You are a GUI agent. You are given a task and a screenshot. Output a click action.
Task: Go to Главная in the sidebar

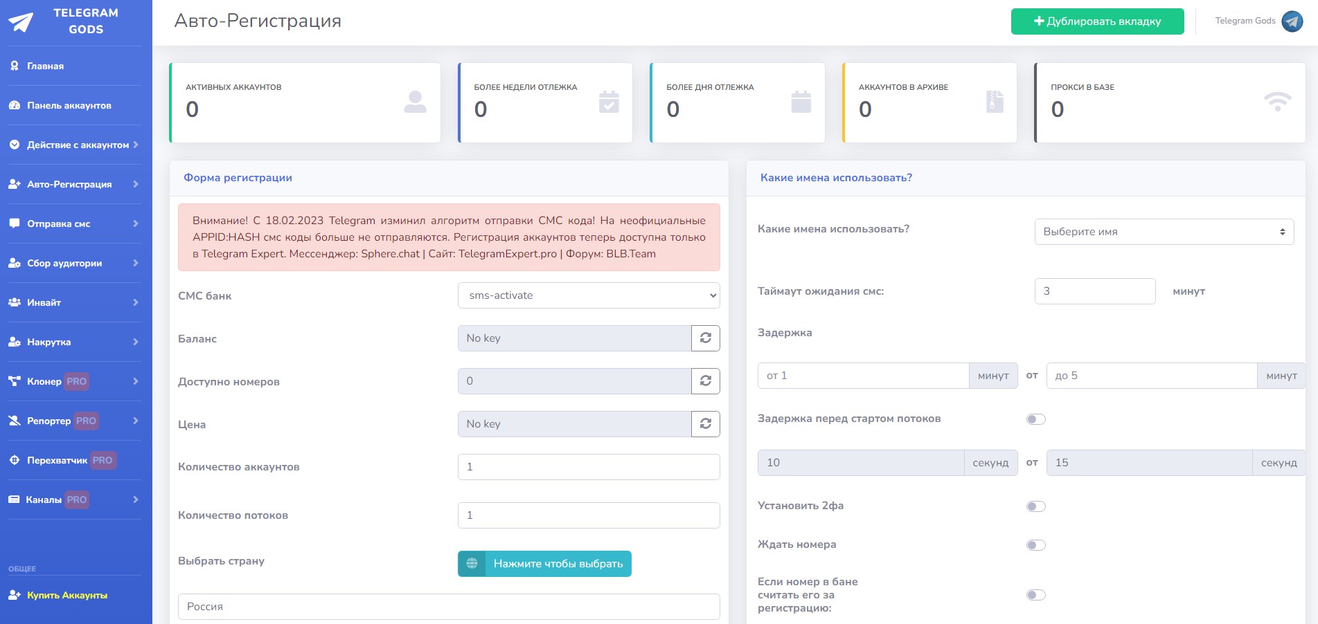click(45, 66)
